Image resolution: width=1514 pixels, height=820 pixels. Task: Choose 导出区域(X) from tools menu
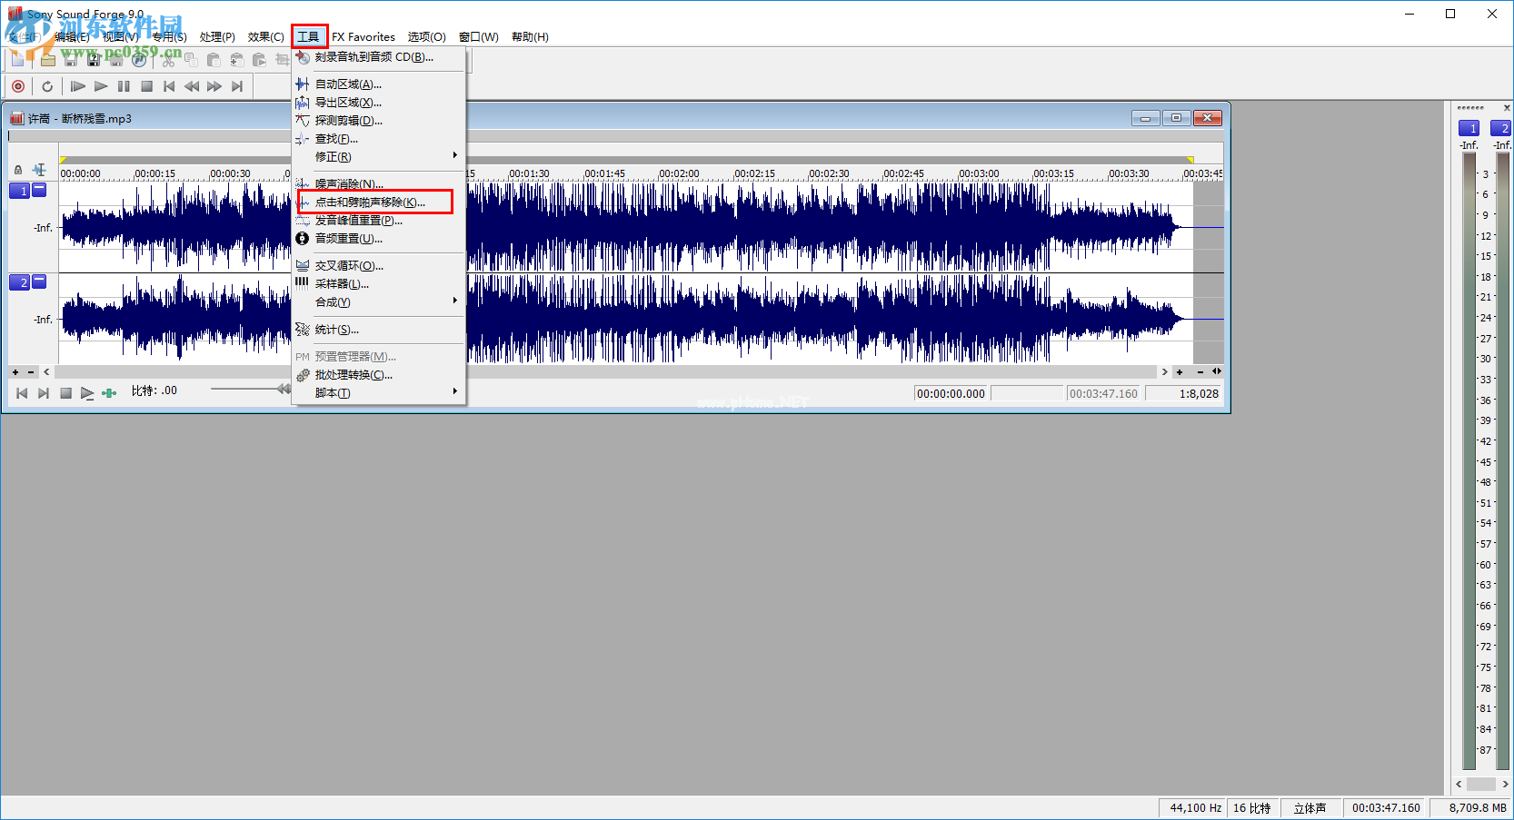click(379, 103)
